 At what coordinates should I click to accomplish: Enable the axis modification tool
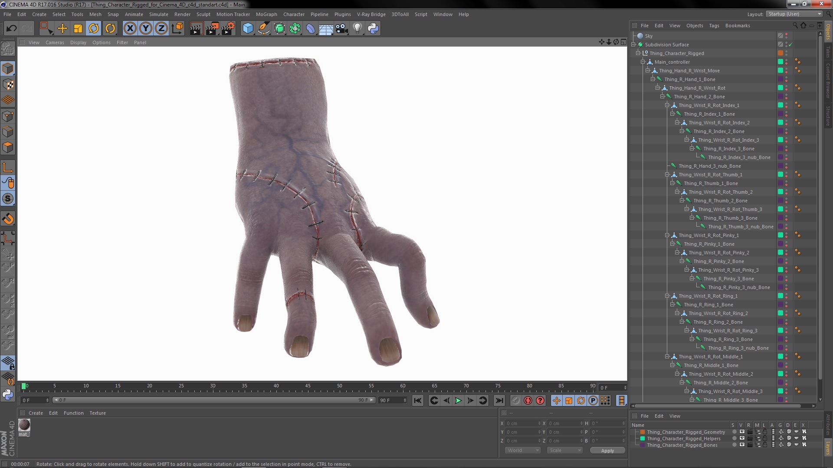8,167
